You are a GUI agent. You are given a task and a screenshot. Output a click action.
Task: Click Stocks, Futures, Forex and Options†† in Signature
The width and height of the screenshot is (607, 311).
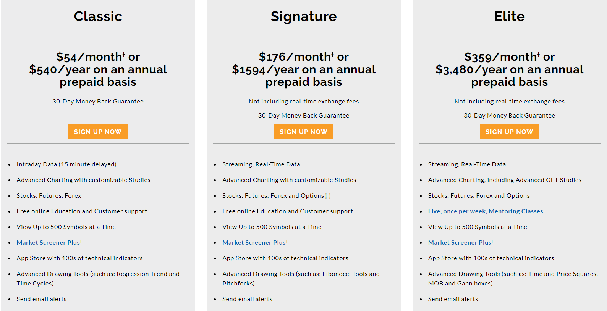pos(277,195)
